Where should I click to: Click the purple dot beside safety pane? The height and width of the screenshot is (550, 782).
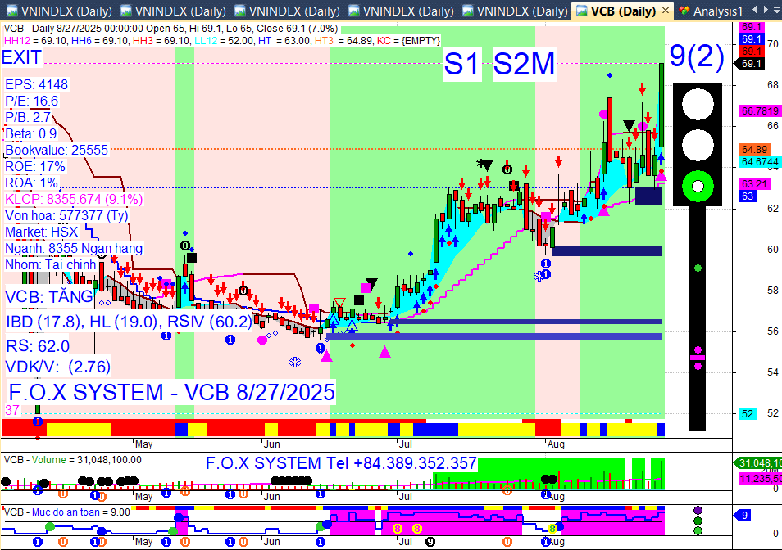pyautogui.click(x=698, y=510)
